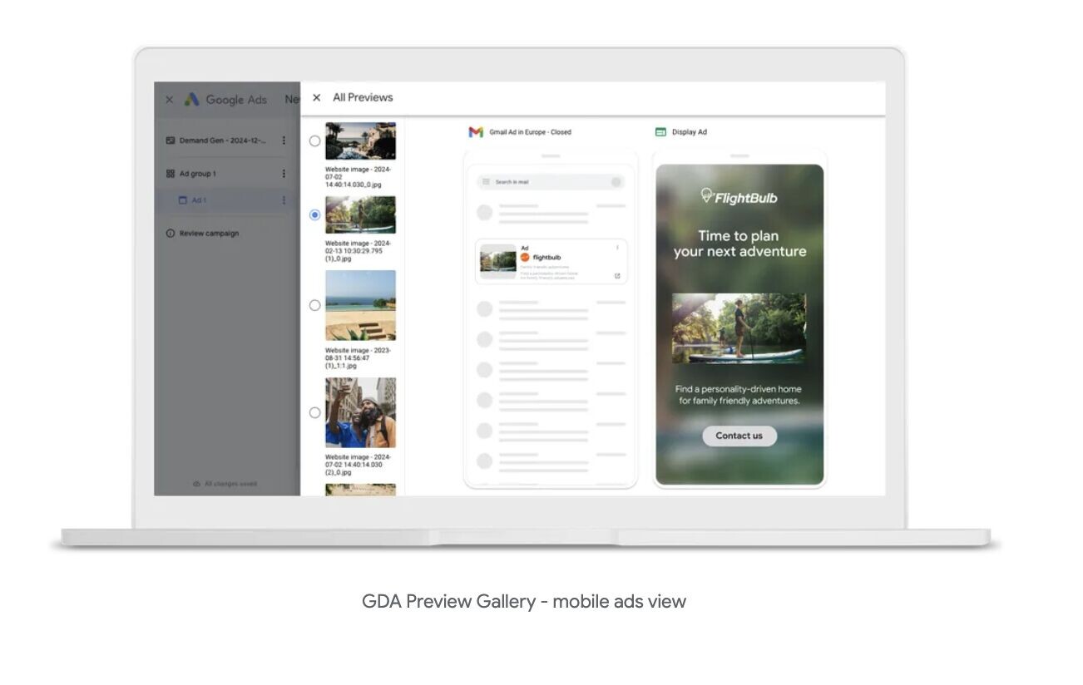Close the All Previews panel

pos(316,97)
